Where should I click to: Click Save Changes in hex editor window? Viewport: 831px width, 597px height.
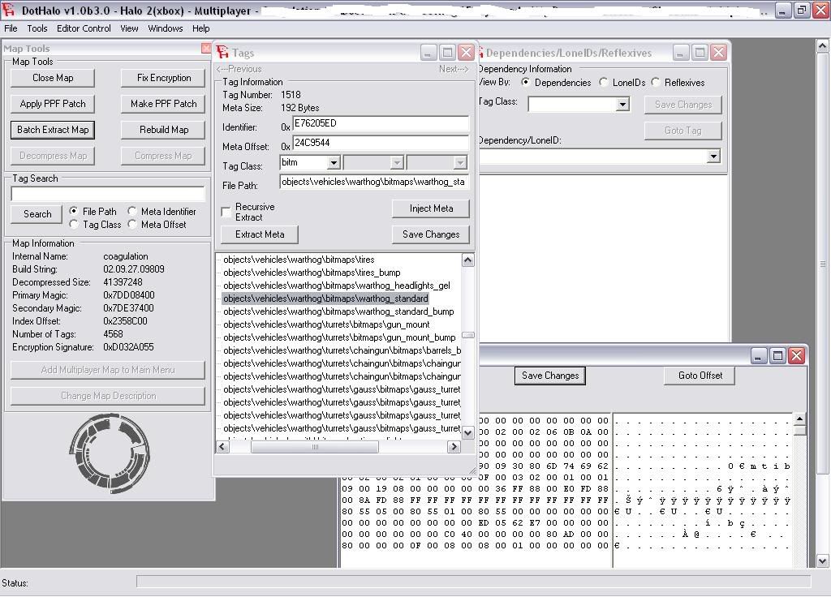pos(550,376)
